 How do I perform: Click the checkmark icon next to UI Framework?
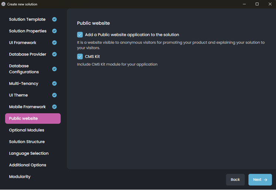[54, 43]
